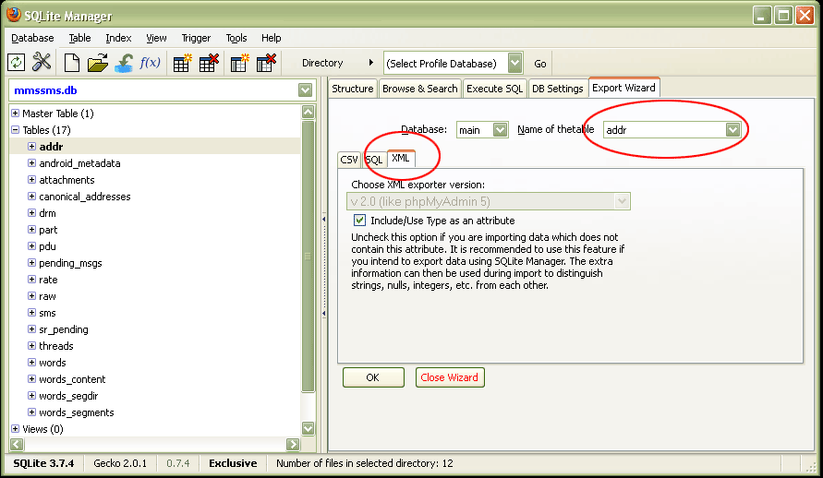Expand the Master Table (1) node
The height and width of the screenshot is (478, 823).
coord(15,114)
